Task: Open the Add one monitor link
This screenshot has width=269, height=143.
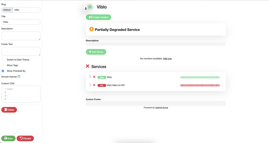Action: coord(167,59)
